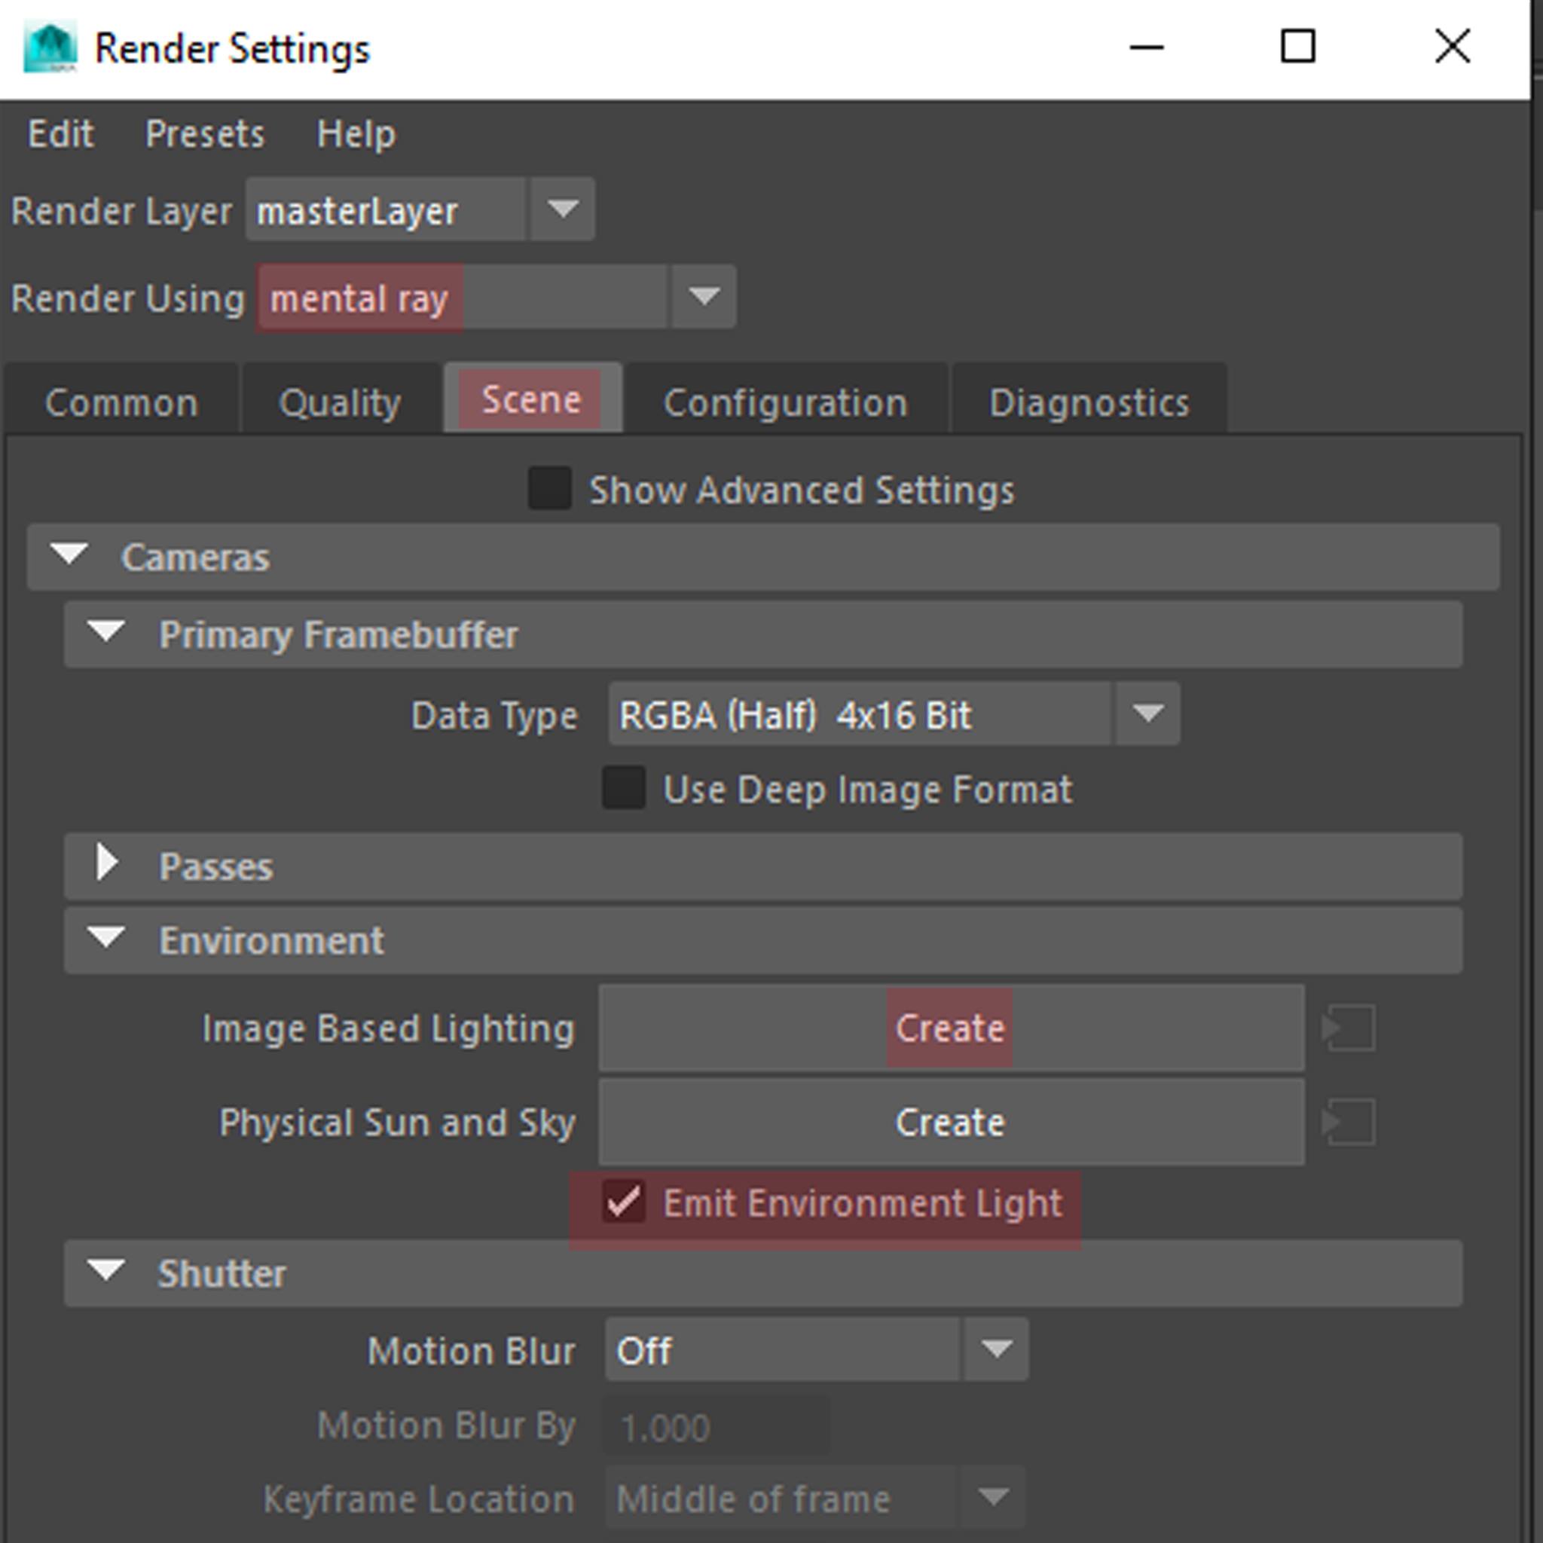Uncheck Emit Environment Light
Screen dimensions: 1543x1543
[x=624, y=1202]
